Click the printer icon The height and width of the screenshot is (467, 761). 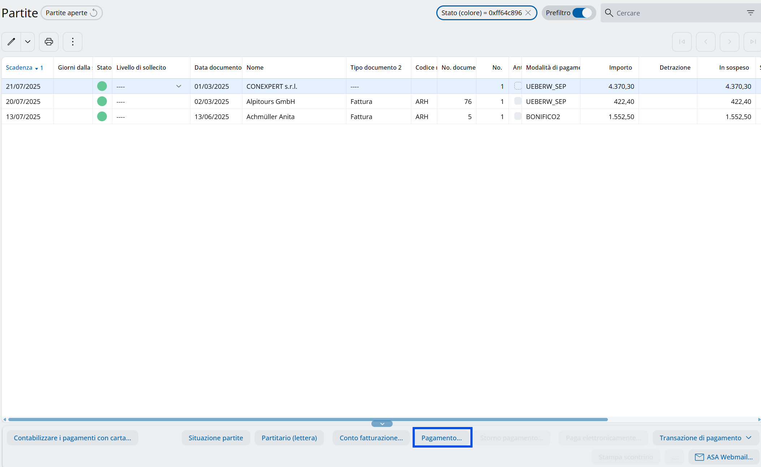coord(49,42)
